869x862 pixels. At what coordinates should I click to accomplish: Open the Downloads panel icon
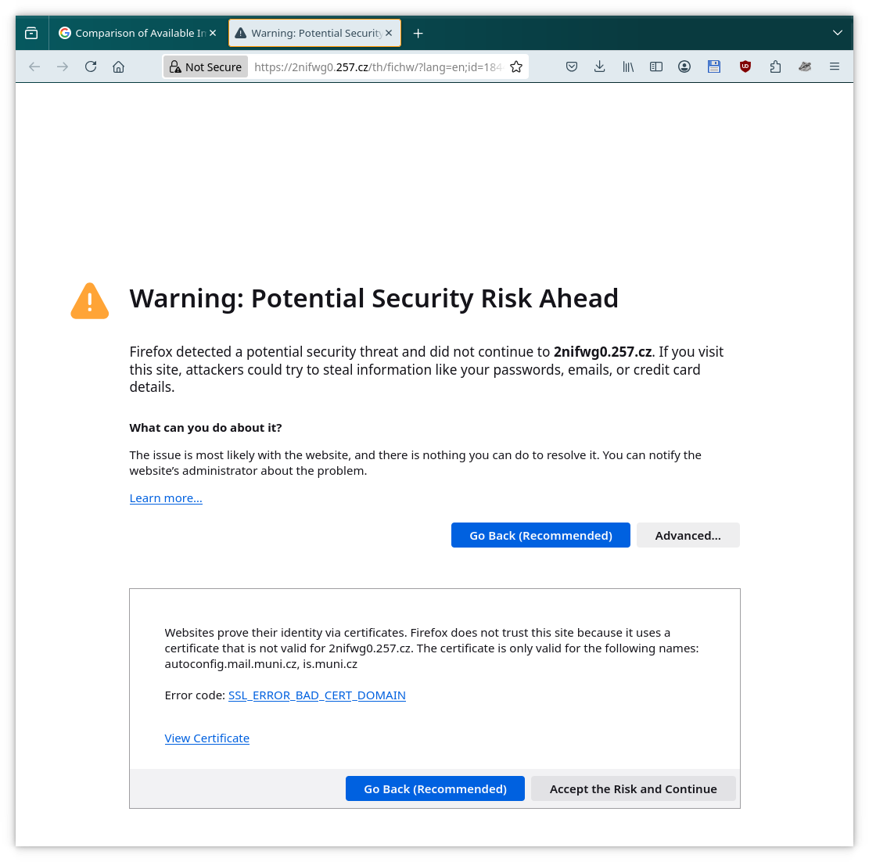coord(600,67)
